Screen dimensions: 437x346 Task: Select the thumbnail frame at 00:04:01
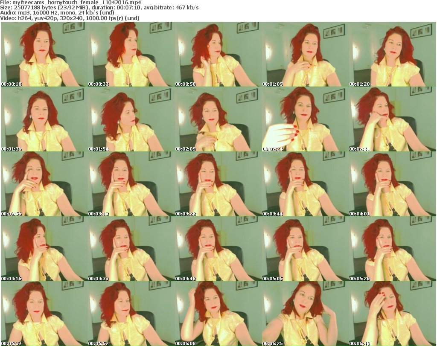[x=393, y=184]
